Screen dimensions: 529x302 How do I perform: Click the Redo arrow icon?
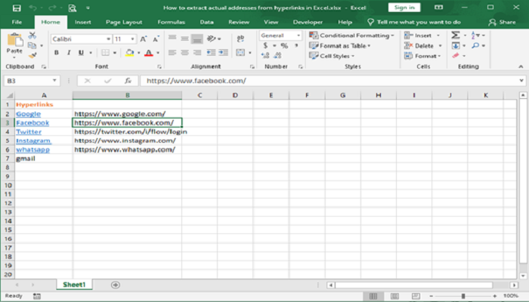tap(52, 8)
